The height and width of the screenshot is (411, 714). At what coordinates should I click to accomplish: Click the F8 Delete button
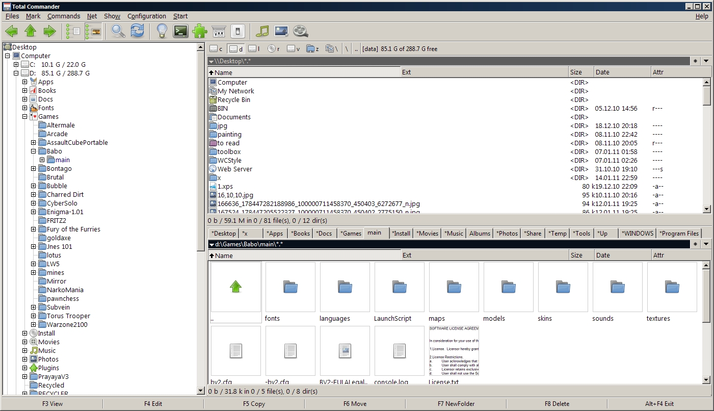click(x=557, y=404)
